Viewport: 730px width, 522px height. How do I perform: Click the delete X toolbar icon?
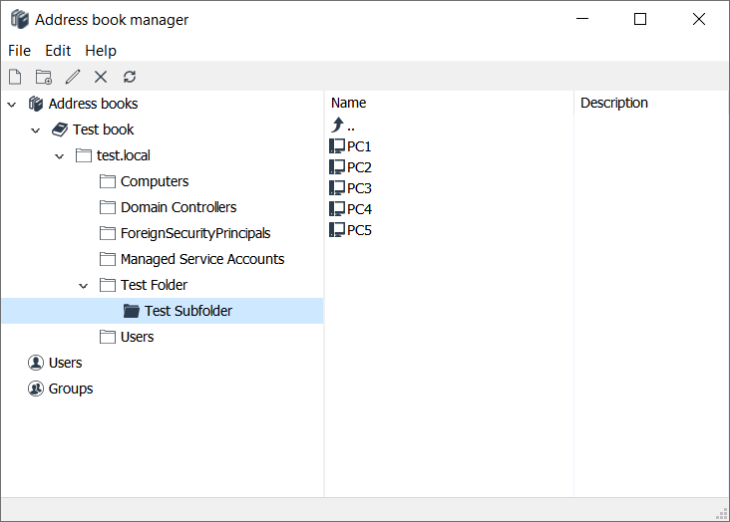pos(101,77)
